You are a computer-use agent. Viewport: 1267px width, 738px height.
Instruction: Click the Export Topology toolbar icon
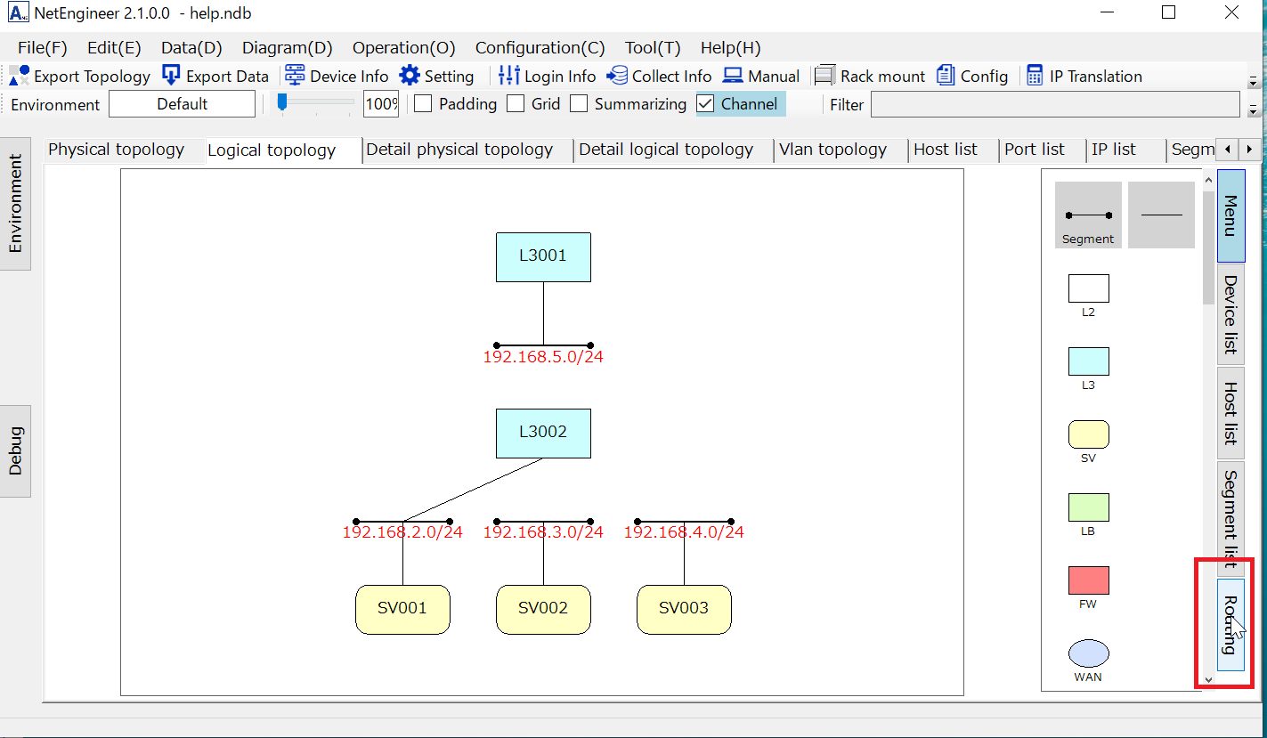tap(19, 77)
